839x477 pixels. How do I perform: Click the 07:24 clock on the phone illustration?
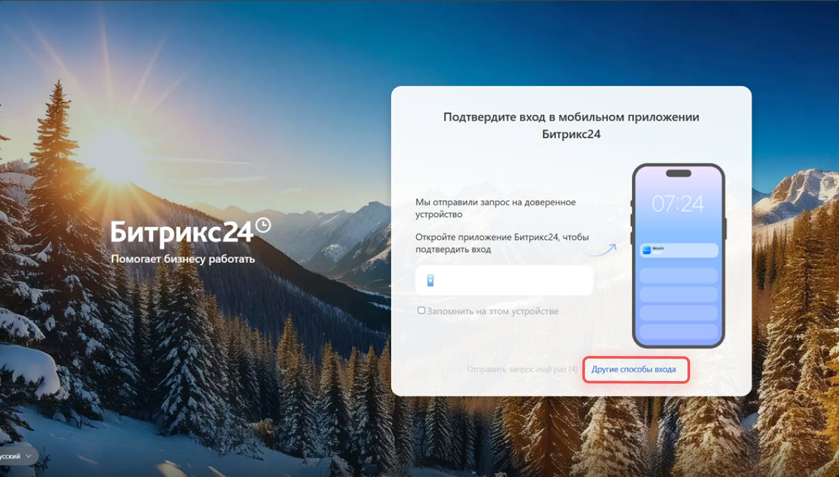point(678,203)
